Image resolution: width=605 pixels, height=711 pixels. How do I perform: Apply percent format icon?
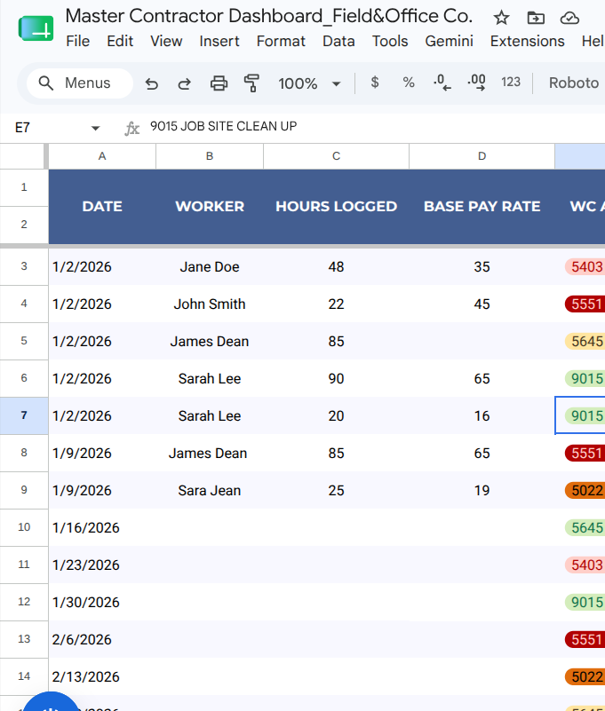(409, 83)
